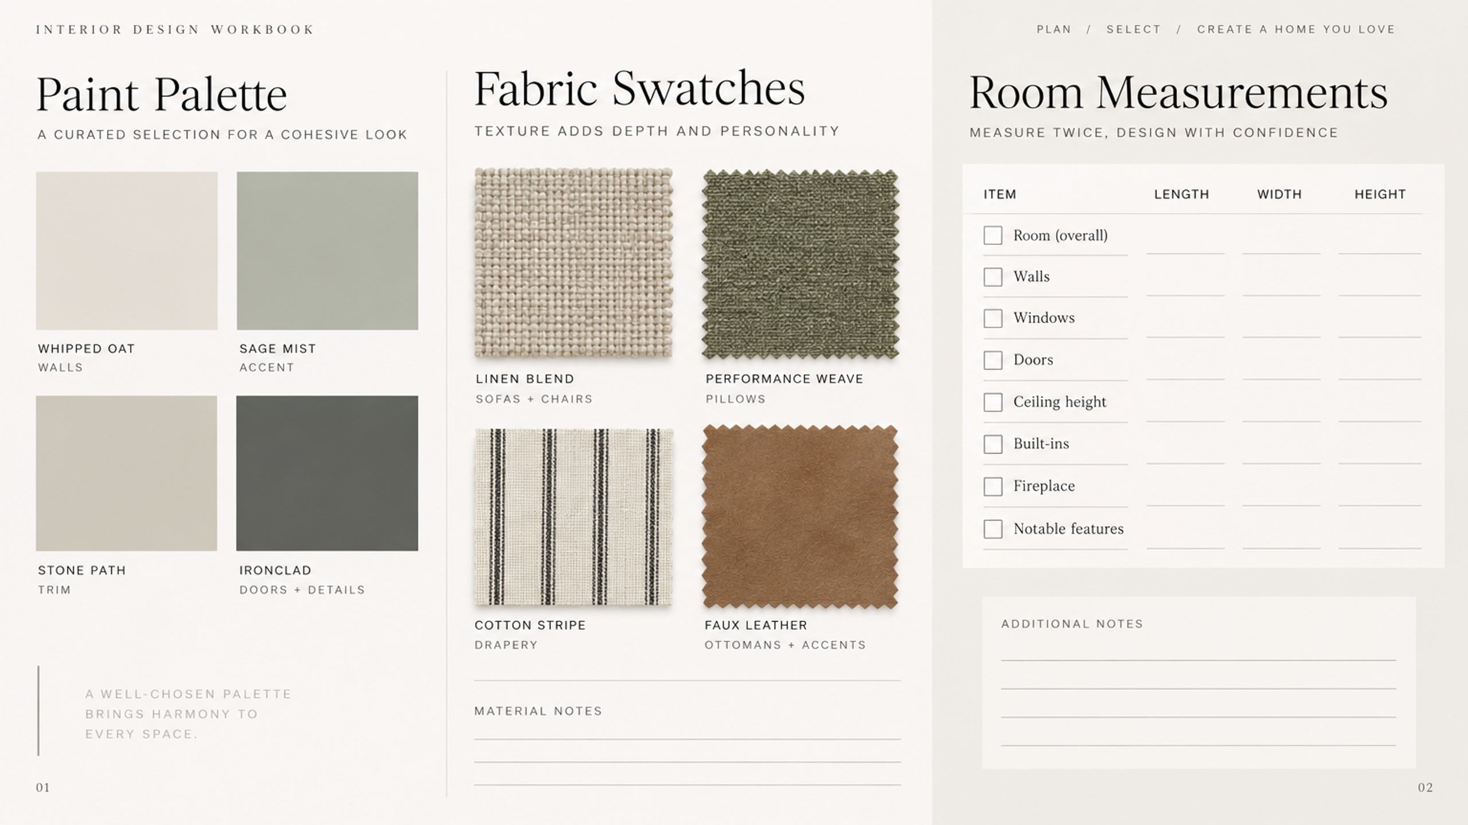Click 'PLAN' in the top-right header
This screenshot has width=1468, height=825.
pyautogui.click(x=1054, y=29)
